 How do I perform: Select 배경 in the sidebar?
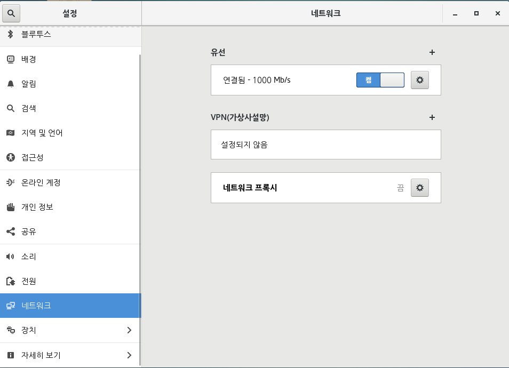tap(70, 59)
